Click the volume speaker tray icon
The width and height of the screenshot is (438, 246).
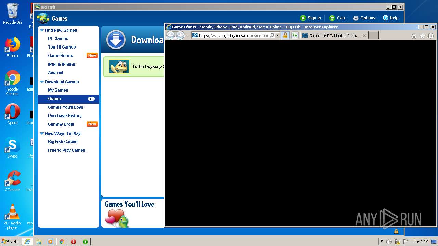pos(389,242)
